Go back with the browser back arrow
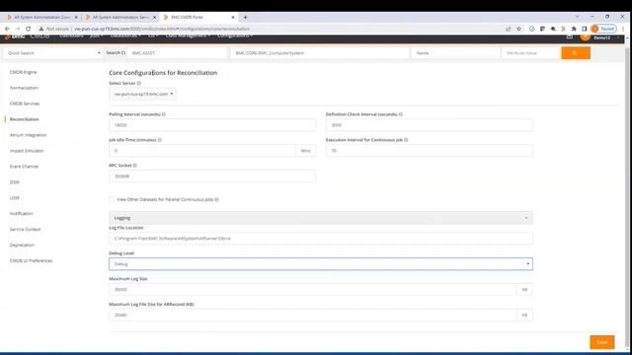This screenshot has height=355, width=632. [7, 29]
